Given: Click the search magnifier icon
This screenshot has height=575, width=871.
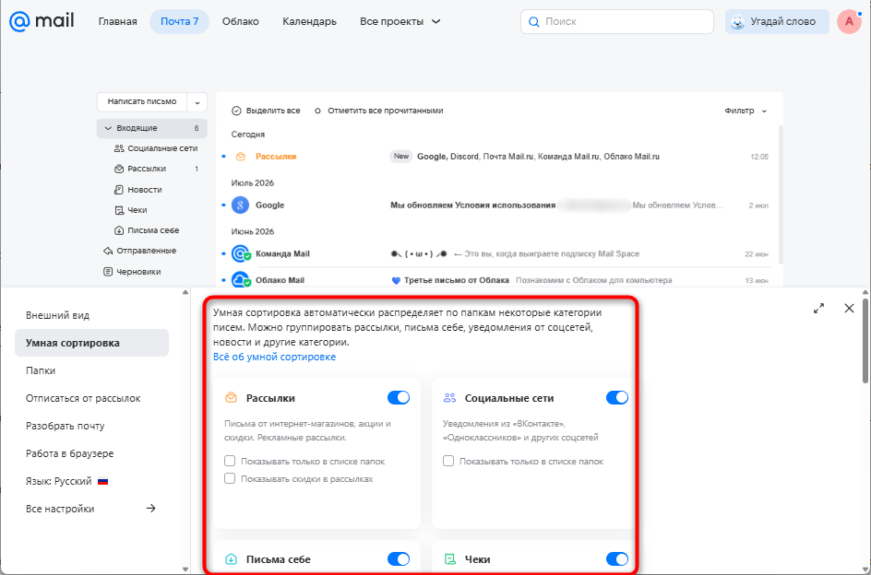Looking at the screenshot, I should (x=534, y=21).
